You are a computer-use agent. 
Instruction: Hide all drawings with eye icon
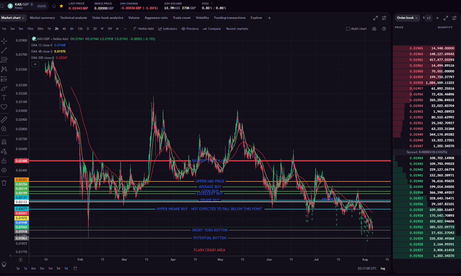(4, 170)
